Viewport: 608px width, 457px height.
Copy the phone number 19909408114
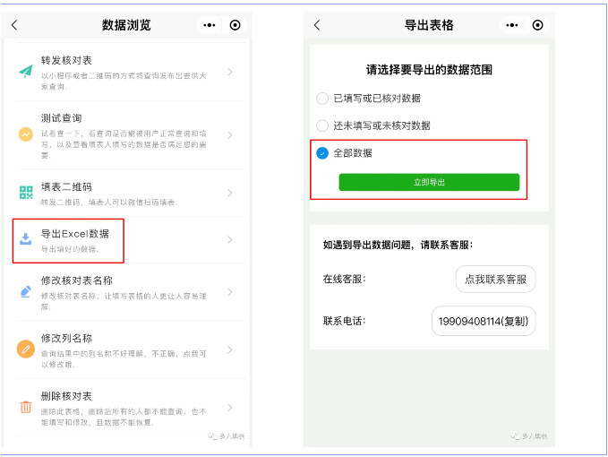[x=484, y=321]
